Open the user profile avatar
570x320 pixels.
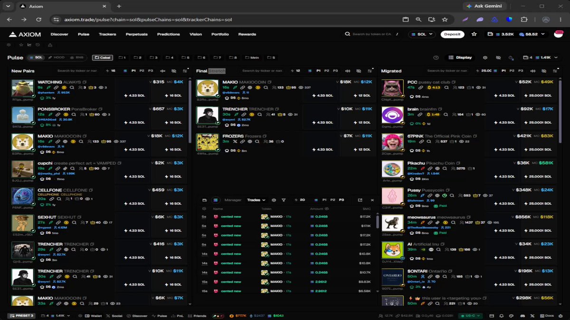click(559, 34)
